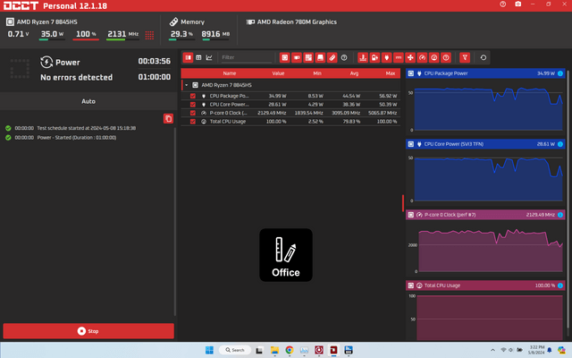Open the notification bell in the tray
The image size is (572, 358).
click(x=550, y=350)
